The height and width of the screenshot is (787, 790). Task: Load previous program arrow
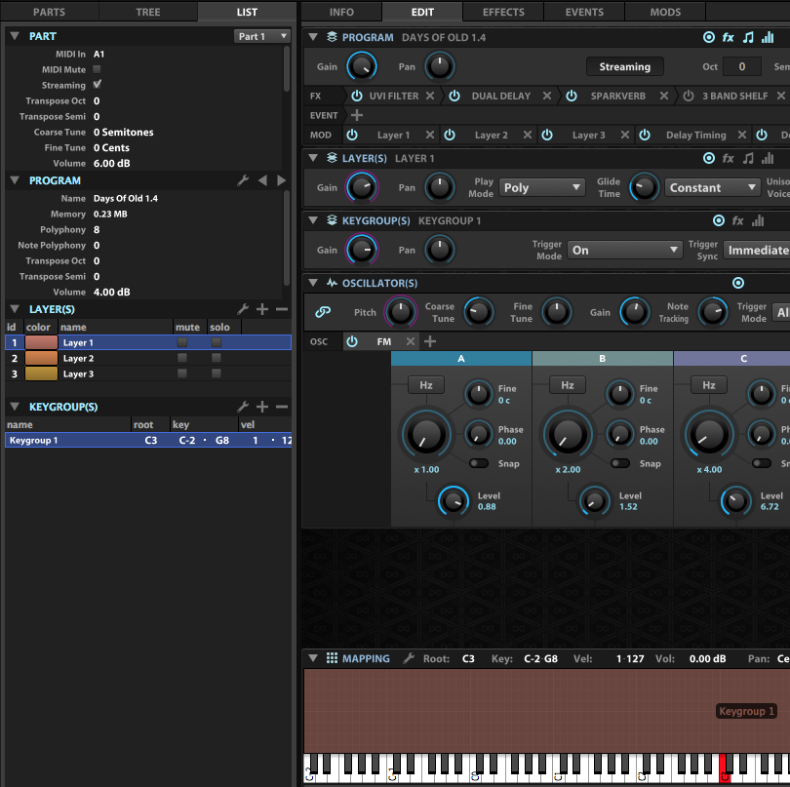click(x=262, y=180)
